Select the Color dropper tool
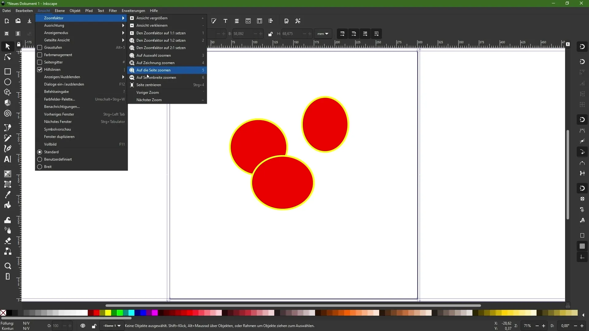The height and width of the screenshot is (331, 589). (x=8, y=195)
